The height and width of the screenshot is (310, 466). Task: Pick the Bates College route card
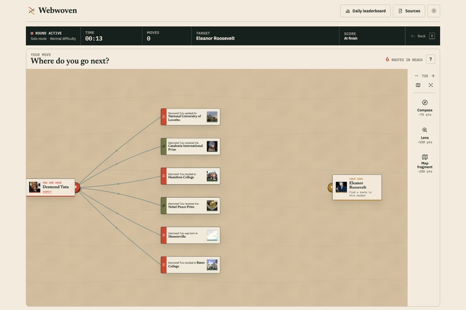click(x=190, y=265)
